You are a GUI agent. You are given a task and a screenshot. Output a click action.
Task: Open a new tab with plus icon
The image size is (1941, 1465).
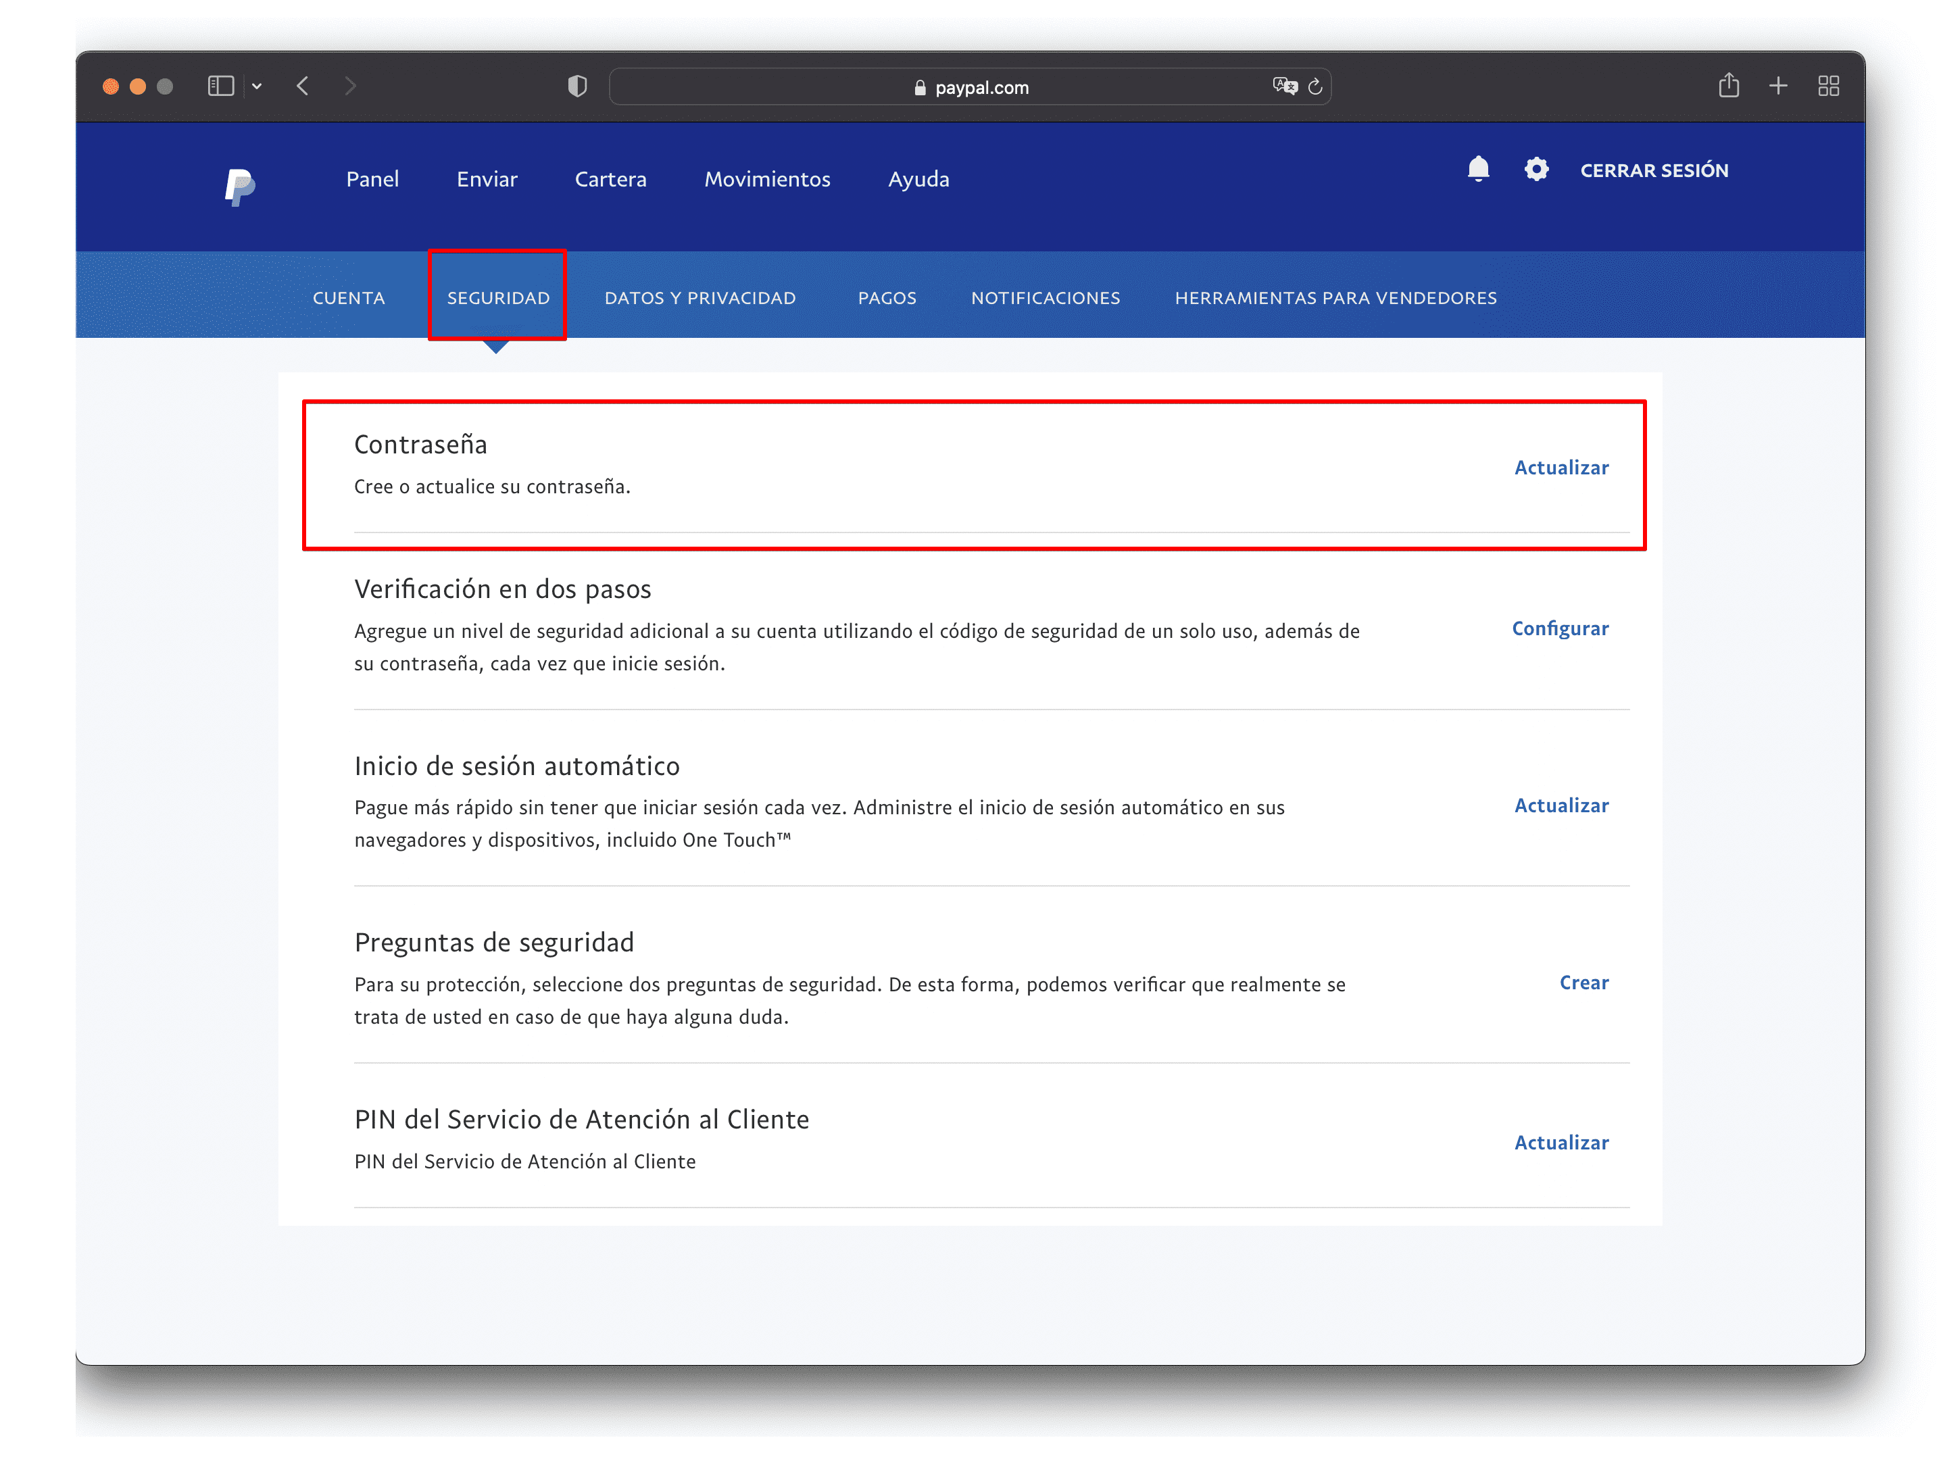[1778, 86]
